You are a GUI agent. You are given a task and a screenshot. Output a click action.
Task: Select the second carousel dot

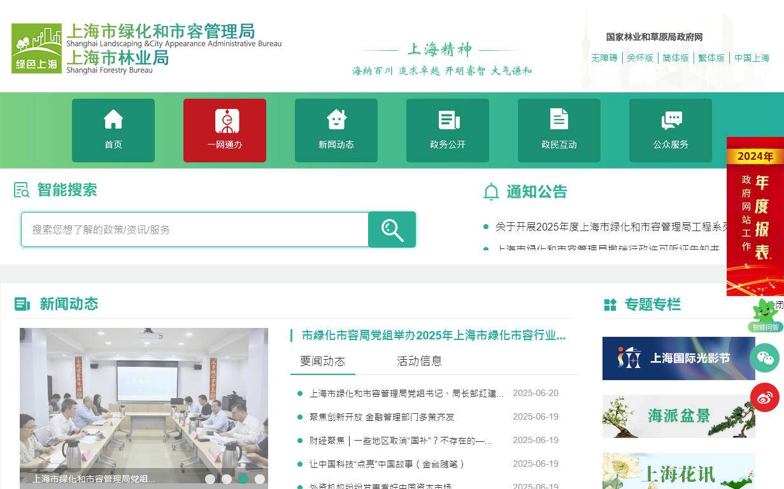(227, 479)
